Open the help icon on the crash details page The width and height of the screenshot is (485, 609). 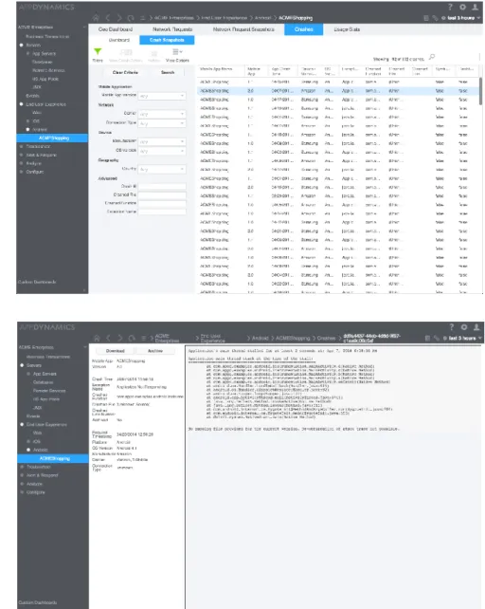pyautogui.click(x=451, y=327)
